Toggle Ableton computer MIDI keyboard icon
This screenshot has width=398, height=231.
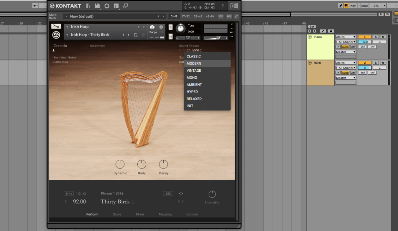346,6
